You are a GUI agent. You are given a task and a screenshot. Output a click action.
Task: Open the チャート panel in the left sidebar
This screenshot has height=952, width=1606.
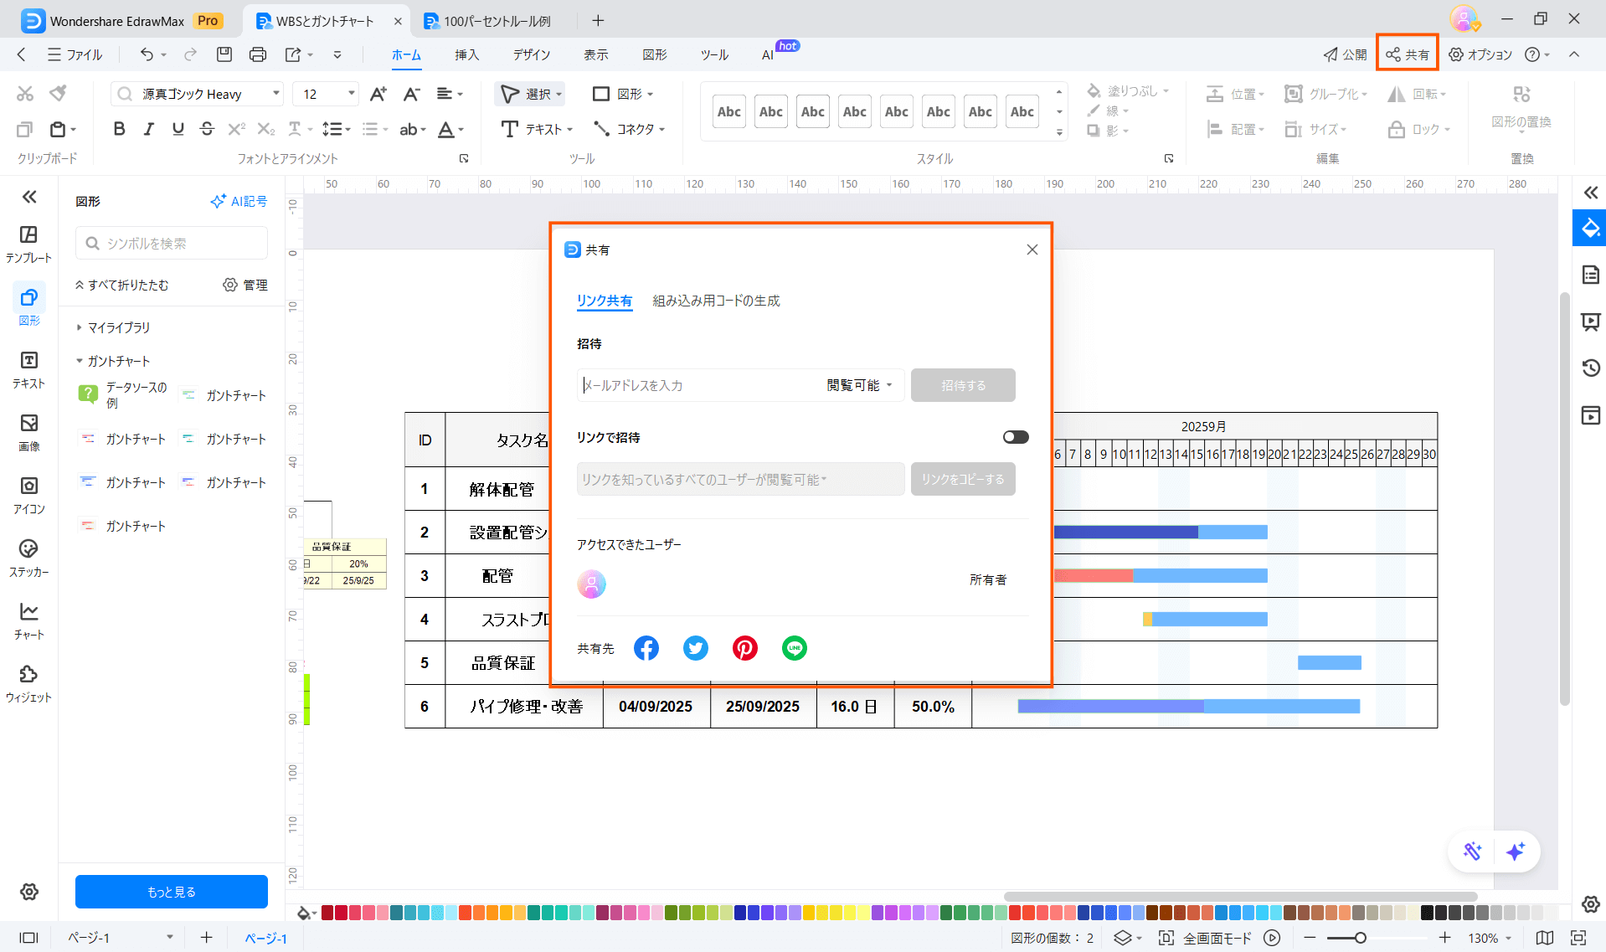[x=28, y=620]
